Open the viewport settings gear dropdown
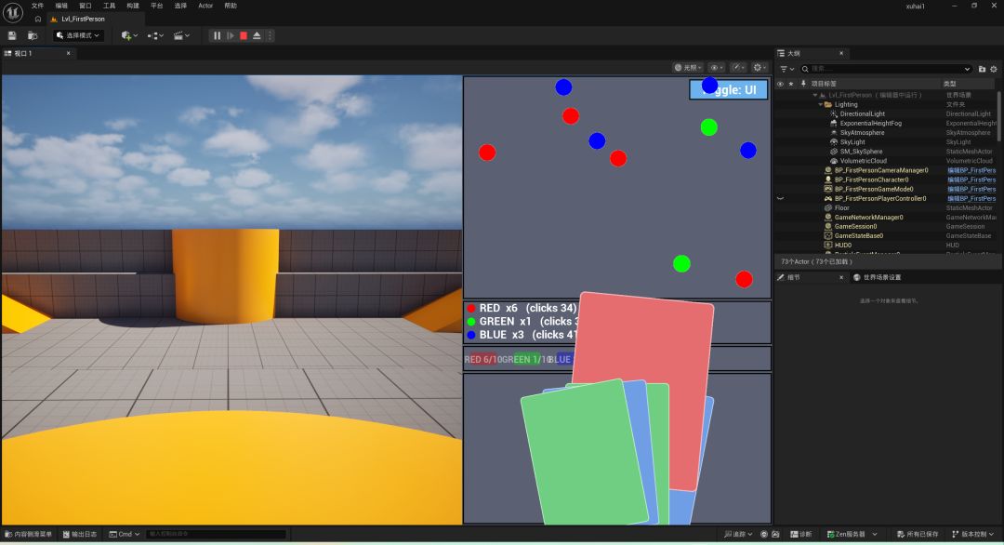The width and height of the screenshot is (1004, 545). coord(760,67)
